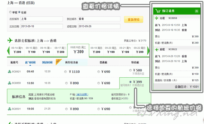This screenshot has height=124, width=204.
Task: Click Spring Airlines logo beside 9C8921
Action: (x=10, y=72)
